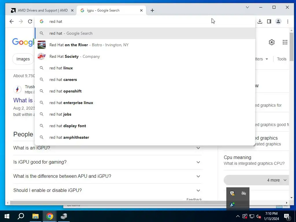Image resolution: width=296 pixels, height=222 pixels.
Task: Go back to the previous page
Action: point(12,21)
